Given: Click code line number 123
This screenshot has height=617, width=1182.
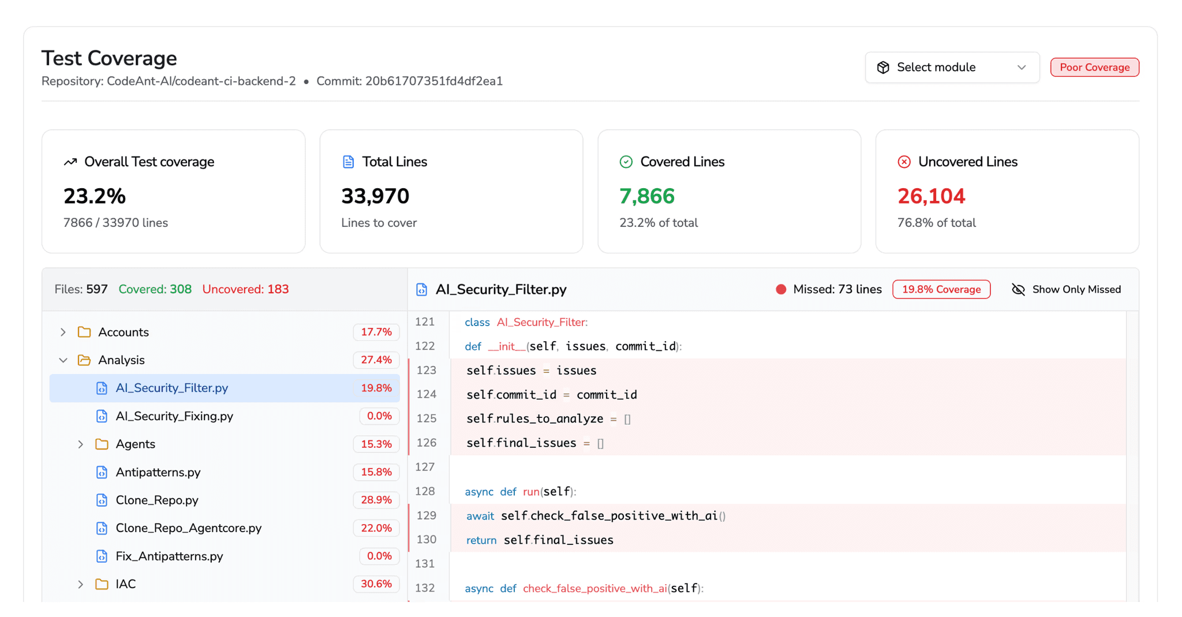Looking at the screenshot, I should [x=427, y=371].
